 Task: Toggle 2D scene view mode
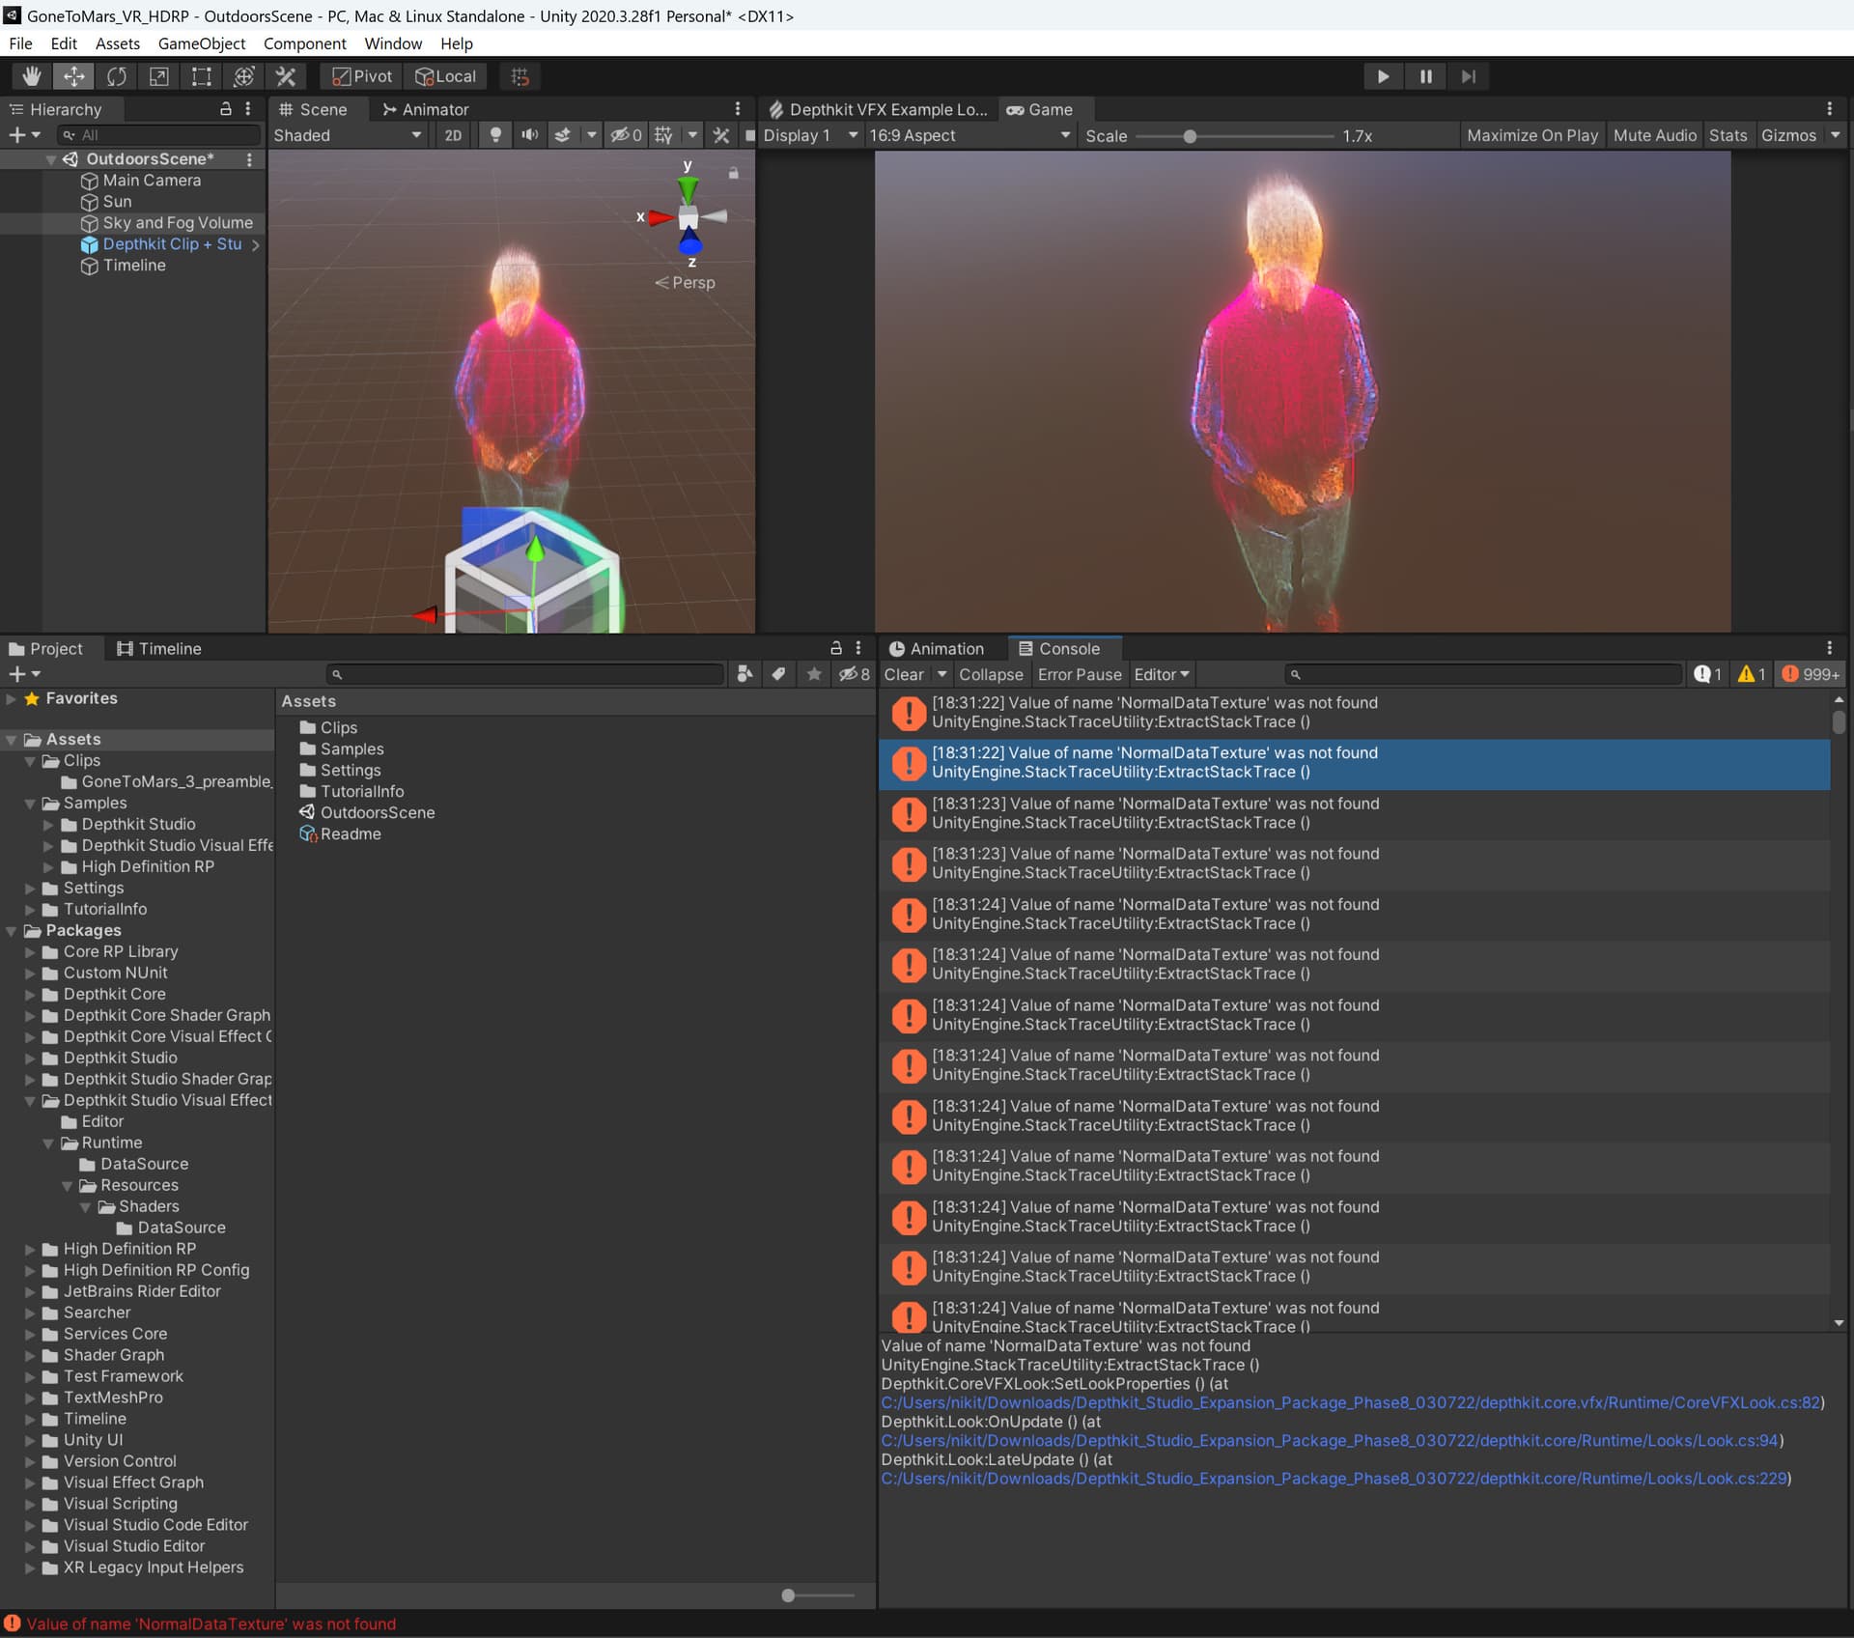453,135
